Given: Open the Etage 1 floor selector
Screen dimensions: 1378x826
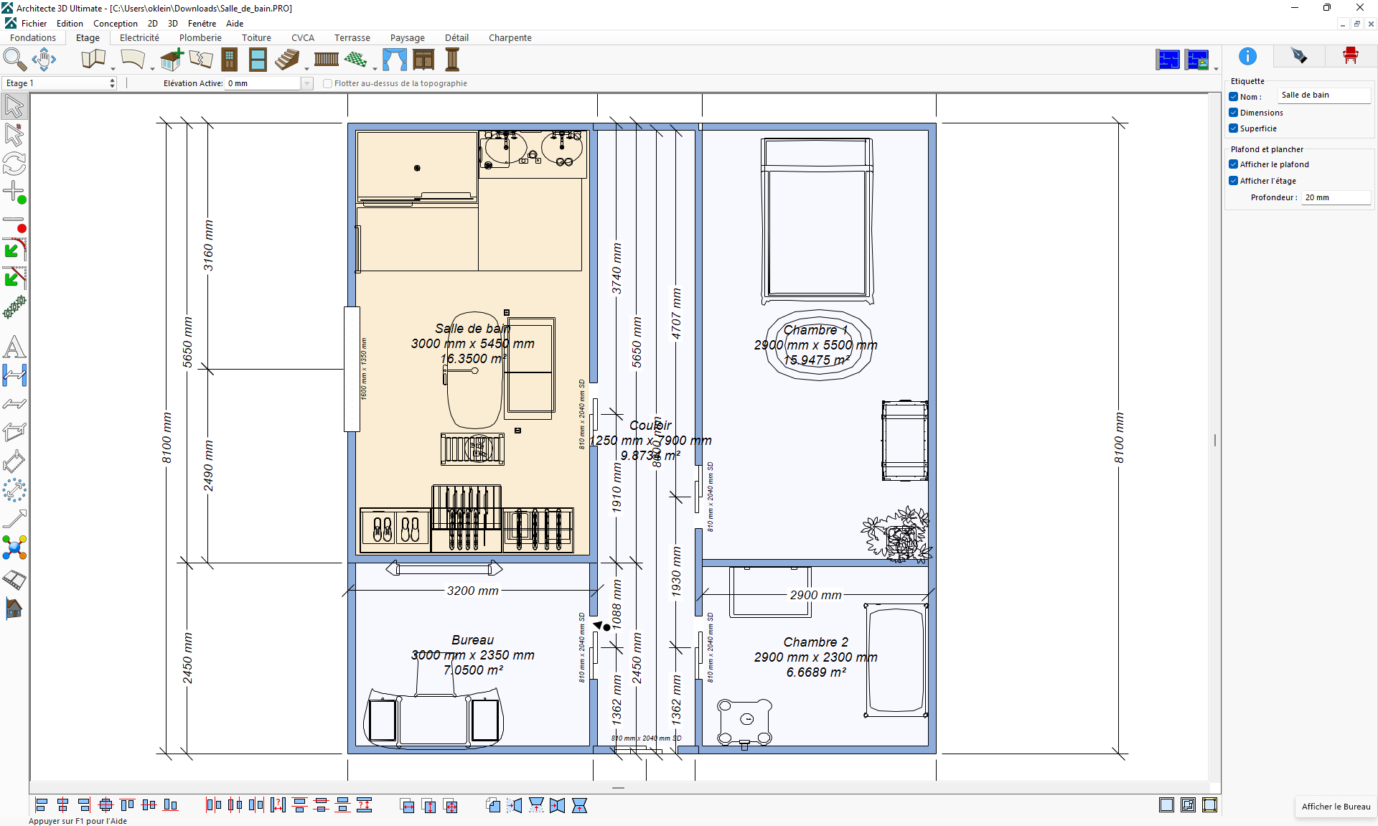Looking at the screenshot, I should pyautogui.click(x=60, y=83).
